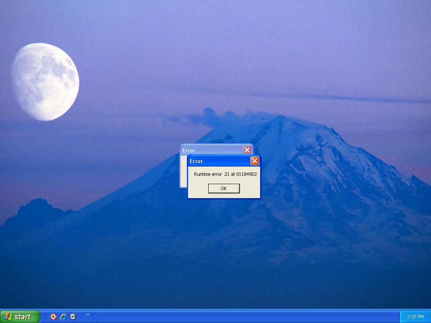
Task: Expand the Quick Launch overflow chevron
Action: point(88,314)
